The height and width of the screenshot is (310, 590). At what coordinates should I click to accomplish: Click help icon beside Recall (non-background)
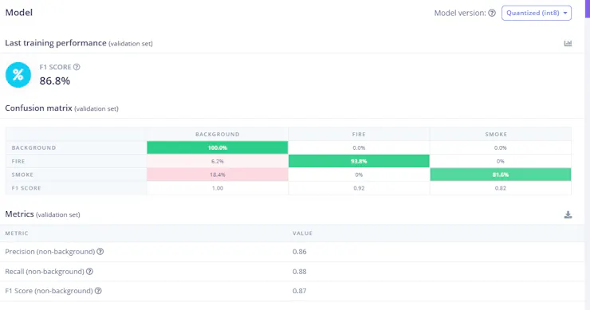89,271
